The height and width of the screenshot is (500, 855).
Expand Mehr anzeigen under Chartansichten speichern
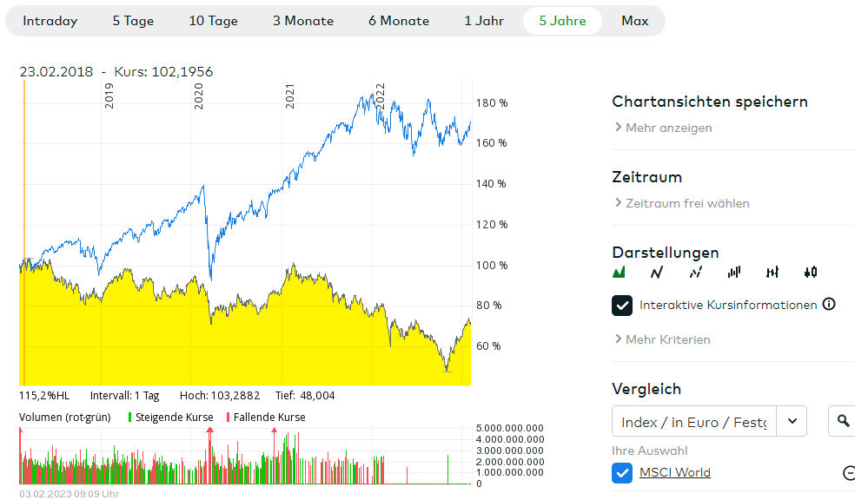point(662,128)
